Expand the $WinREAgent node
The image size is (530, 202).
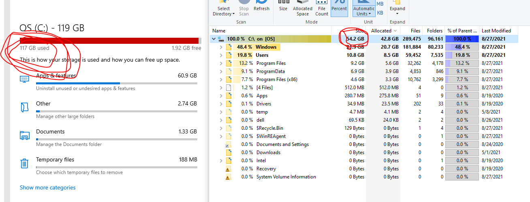click(221, 136)
